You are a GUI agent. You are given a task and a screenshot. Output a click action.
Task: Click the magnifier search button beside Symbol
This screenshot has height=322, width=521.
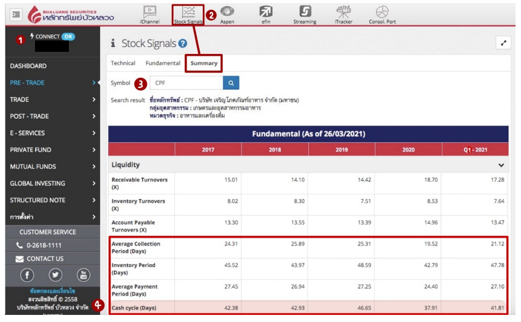(231, 83)
